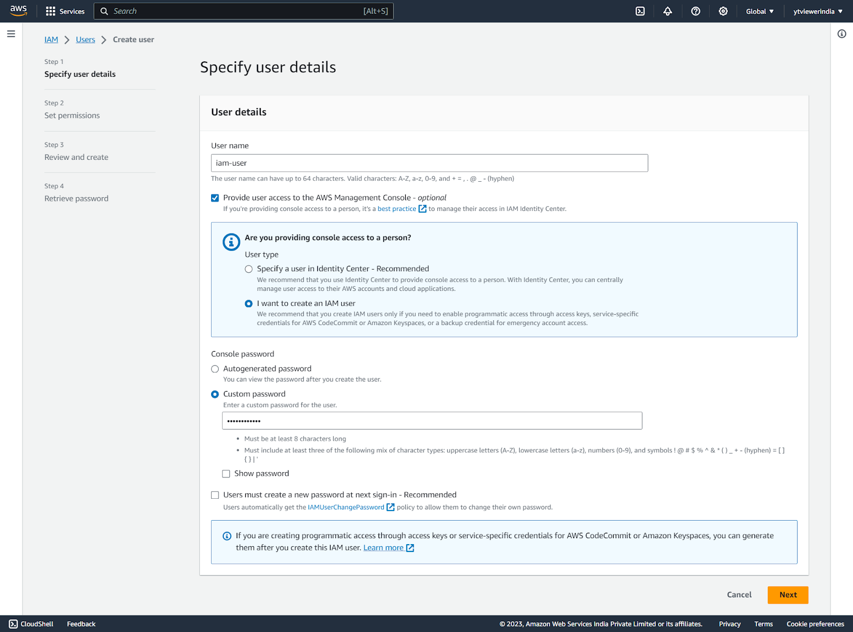The image size is (853, 632).
Task: Select Step 2 Set permissions
Action: [72, 116]
